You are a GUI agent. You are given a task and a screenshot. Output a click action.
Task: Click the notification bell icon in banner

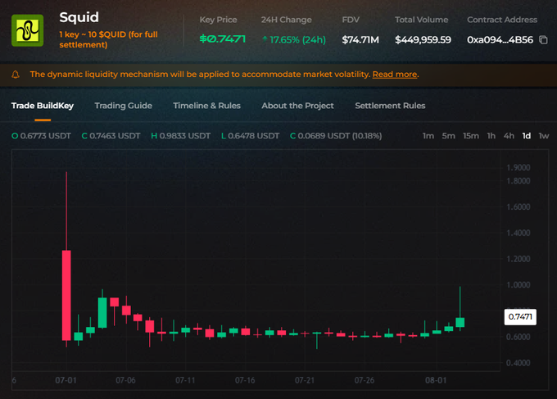click(x=16, y=75)
